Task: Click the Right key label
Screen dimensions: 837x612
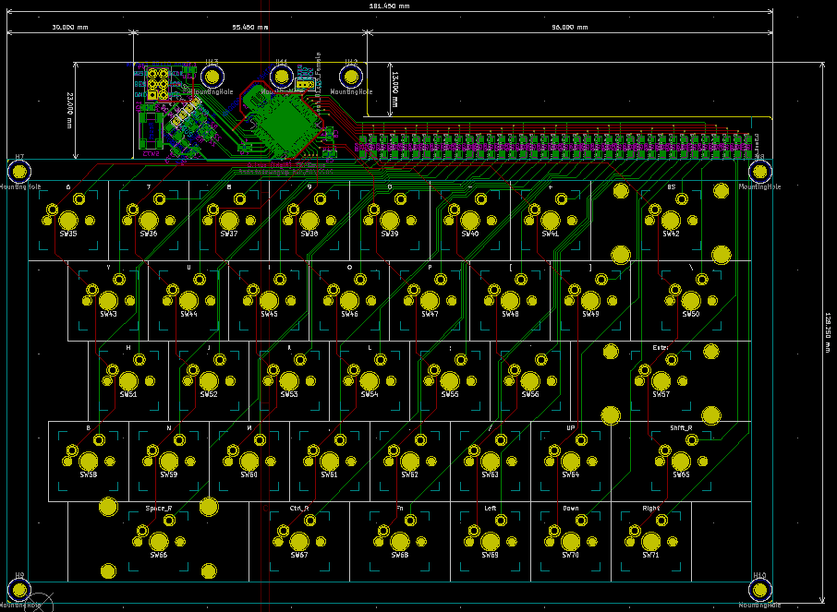Action: point(651,508)
